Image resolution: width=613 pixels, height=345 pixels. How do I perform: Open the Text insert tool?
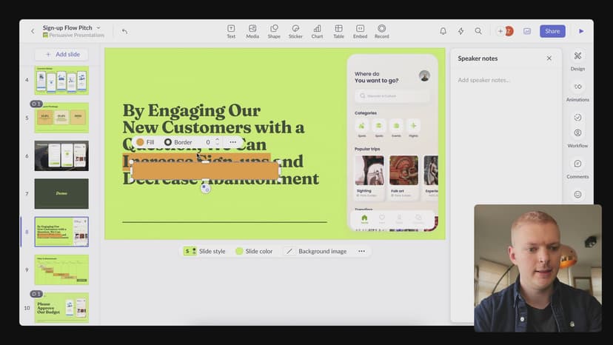(x=231, y=31)
